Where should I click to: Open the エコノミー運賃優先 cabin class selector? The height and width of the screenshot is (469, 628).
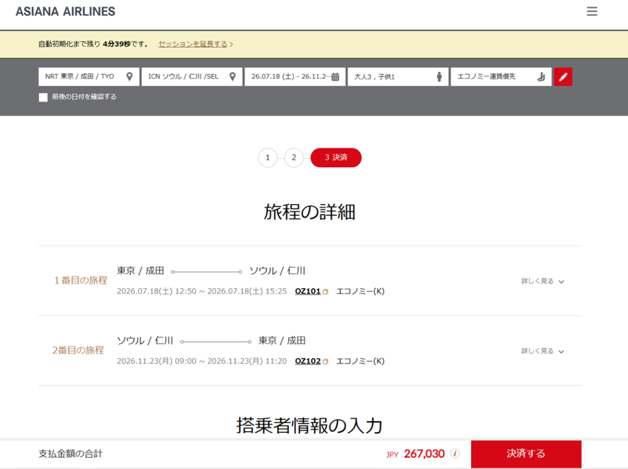tap(494, 77)
